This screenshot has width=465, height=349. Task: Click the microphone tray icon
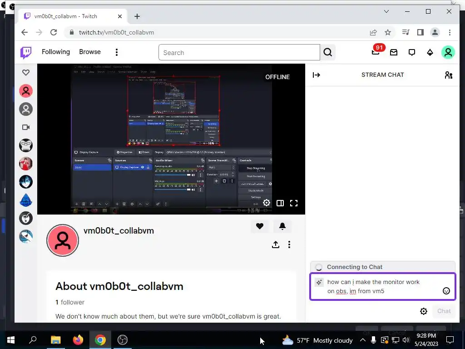click(374, 340)
